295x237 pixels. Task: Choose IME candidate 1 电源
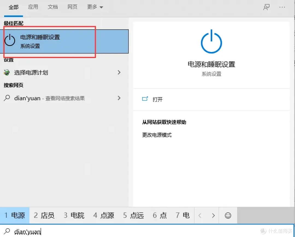point(15,215)
